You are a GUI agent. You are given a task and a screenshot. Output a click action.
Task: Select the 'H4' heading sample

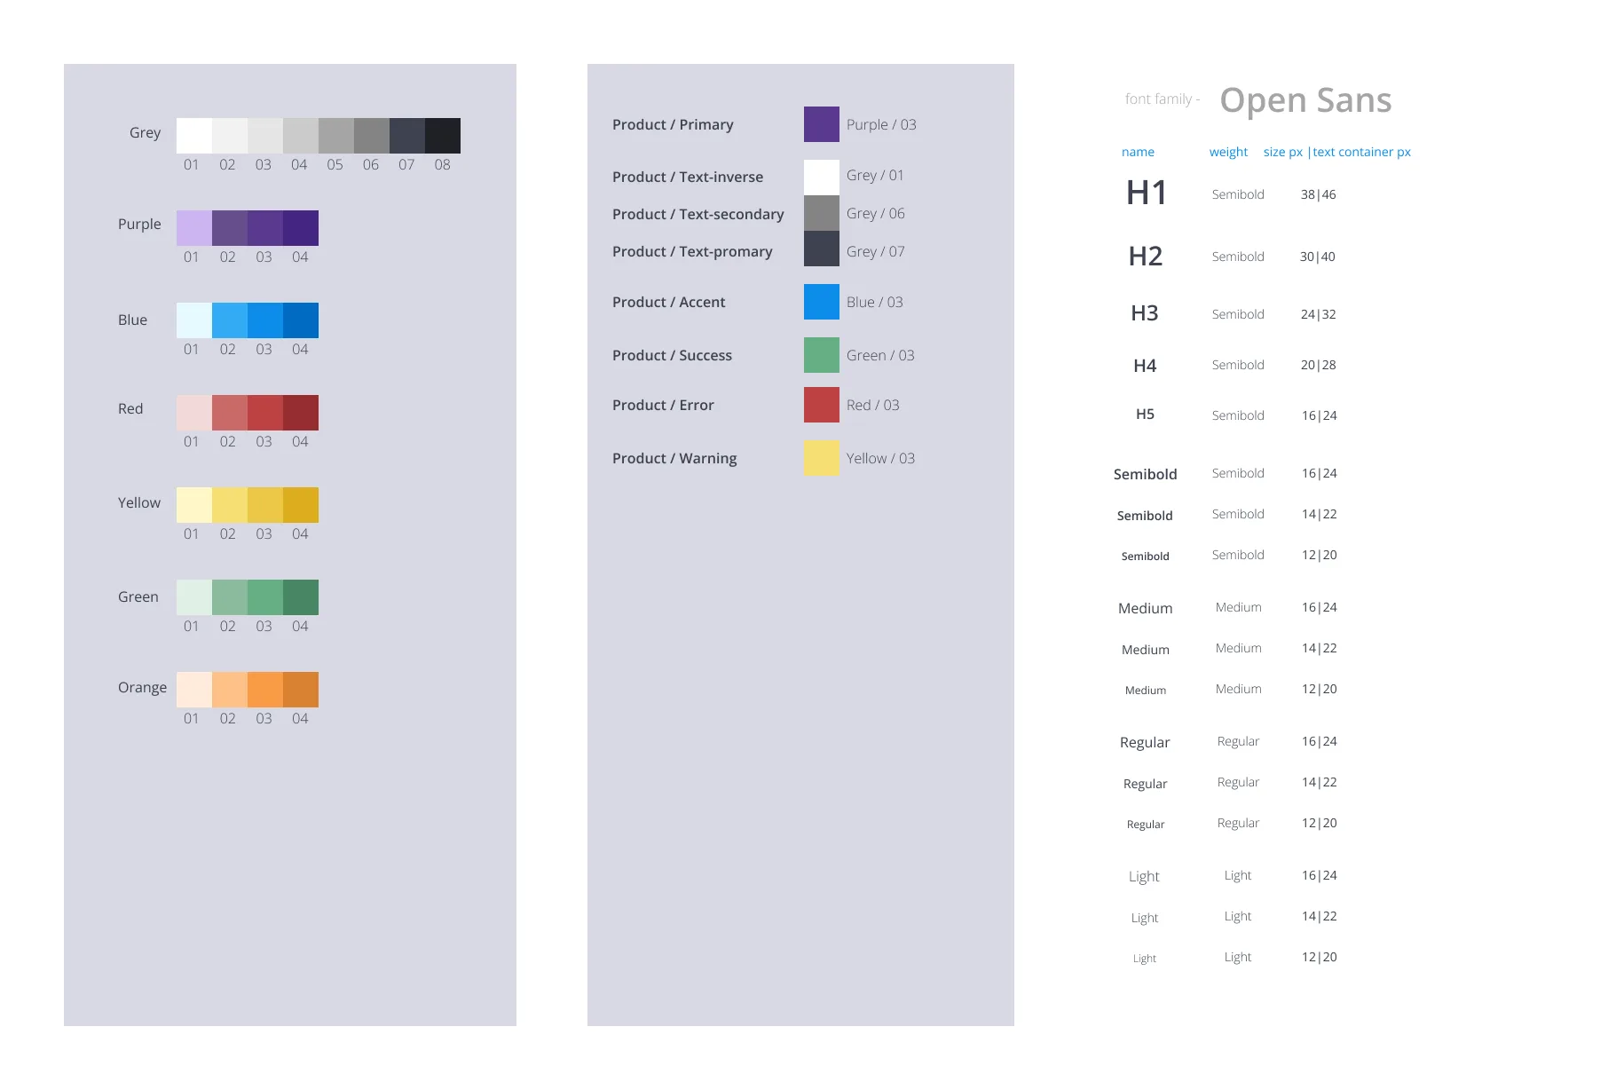[1145, 366]
